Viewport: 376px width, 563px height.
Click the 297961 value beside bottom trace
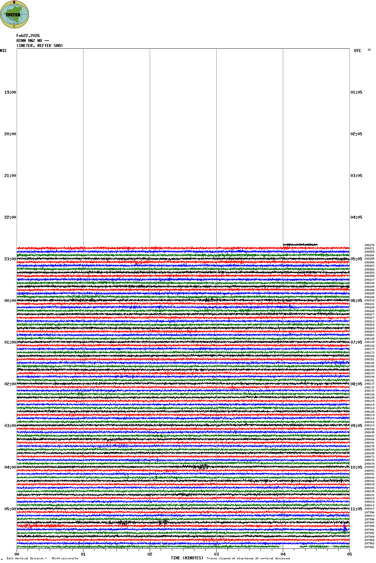coord(369,547)
